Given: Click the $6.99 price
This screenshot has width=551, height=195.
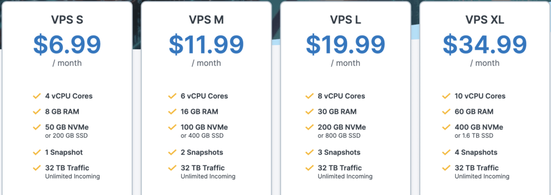Looking at the screenshot, I should [67, 44].
